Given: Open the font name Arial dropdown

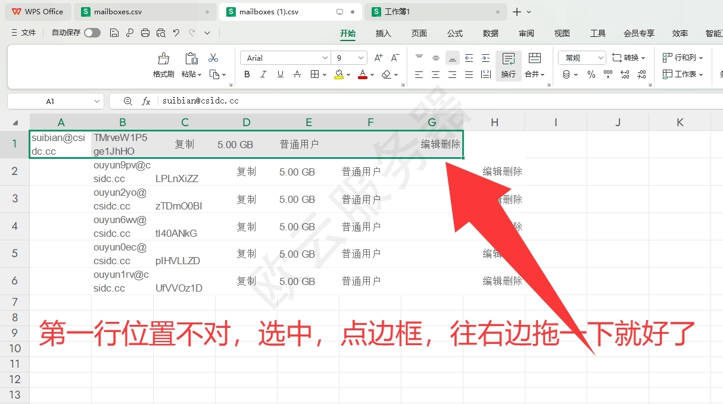Looking at the screenshot, I should pyautogui.click(x=325, y=58).
